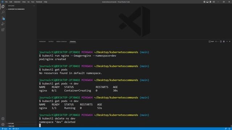Open the File menu
This screenshot has width=232, height=130.
click(6, 2)
